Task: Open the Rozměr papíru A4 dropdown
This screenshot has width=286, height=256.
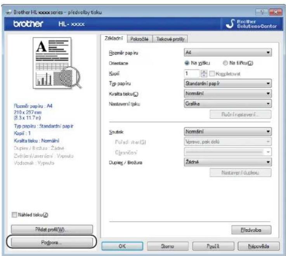Action: (x=228, y=52)
